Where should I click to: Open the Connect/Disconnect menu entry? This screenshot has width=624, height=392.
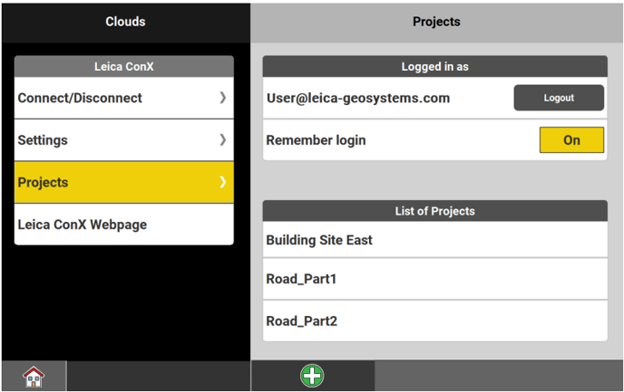[80, 98]
